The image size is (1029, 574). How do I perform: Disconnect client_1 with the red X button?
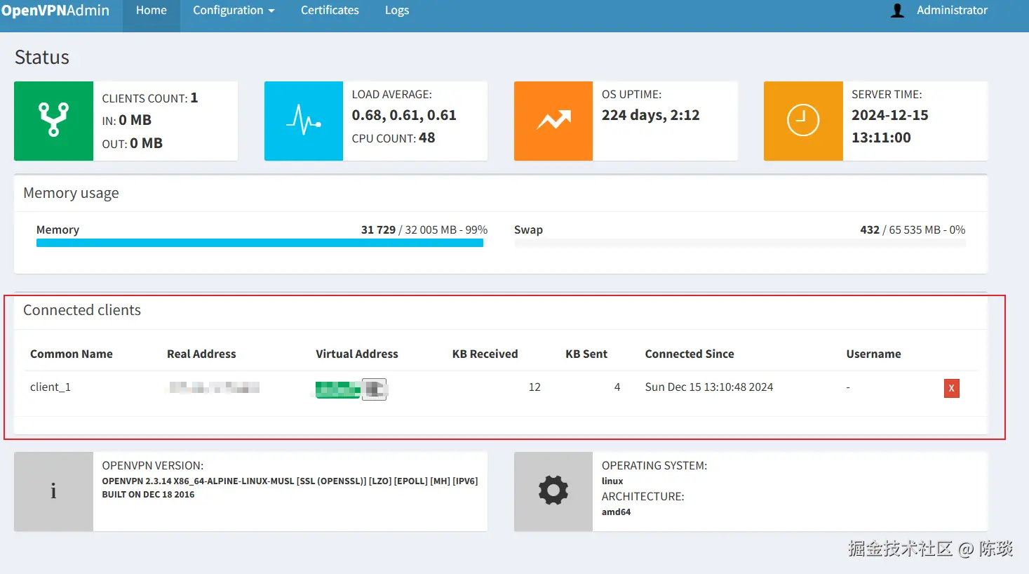(x=951, y=388)
